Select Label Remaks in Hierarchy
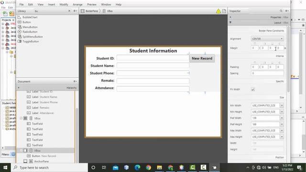The image size is (306, 172). click(x=41, y=107)
